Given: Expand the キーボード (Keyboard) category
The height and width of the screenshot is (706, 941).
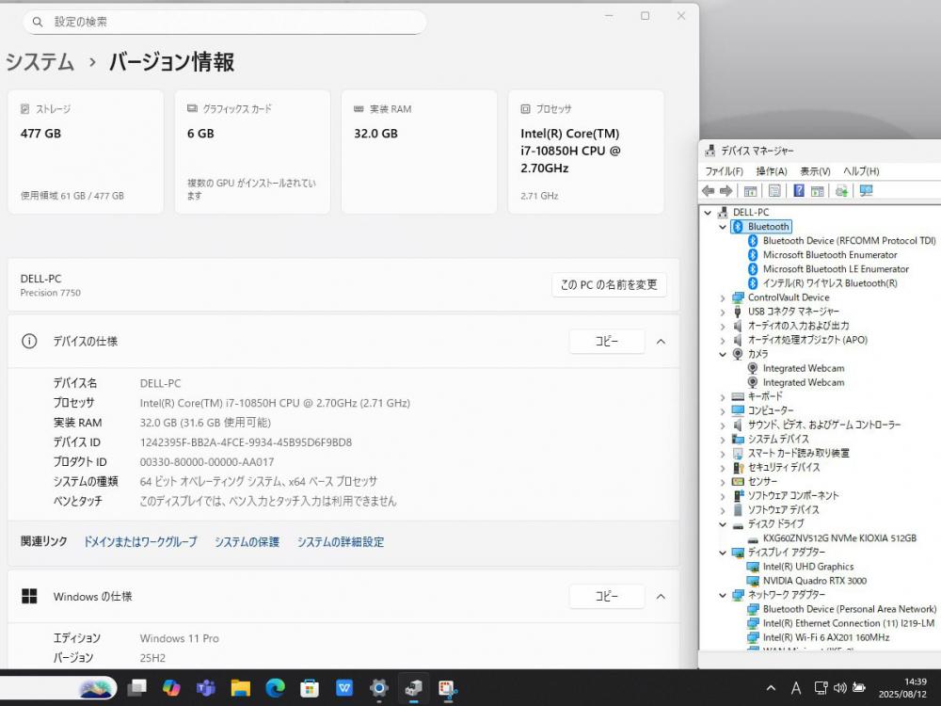Looking at the screenshot, I should (723, 397).
